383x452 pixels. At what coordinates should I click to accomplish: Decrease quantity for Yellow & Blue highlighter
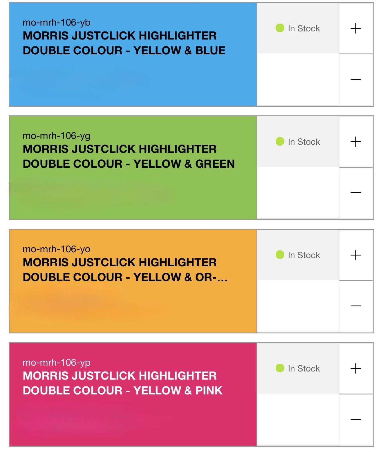pos(356,79)
